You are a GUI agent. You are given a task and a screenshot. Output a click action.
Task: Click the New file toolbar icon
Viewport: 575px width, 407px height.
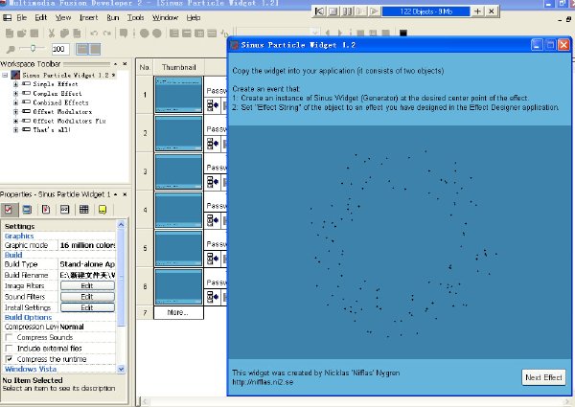point(10,34)
